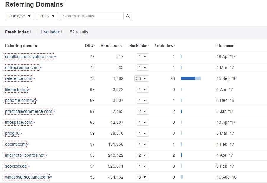Screen dimensions: 267x183
Task: Open entrepreneur.com domain link
Action: (x=22, y=68)
